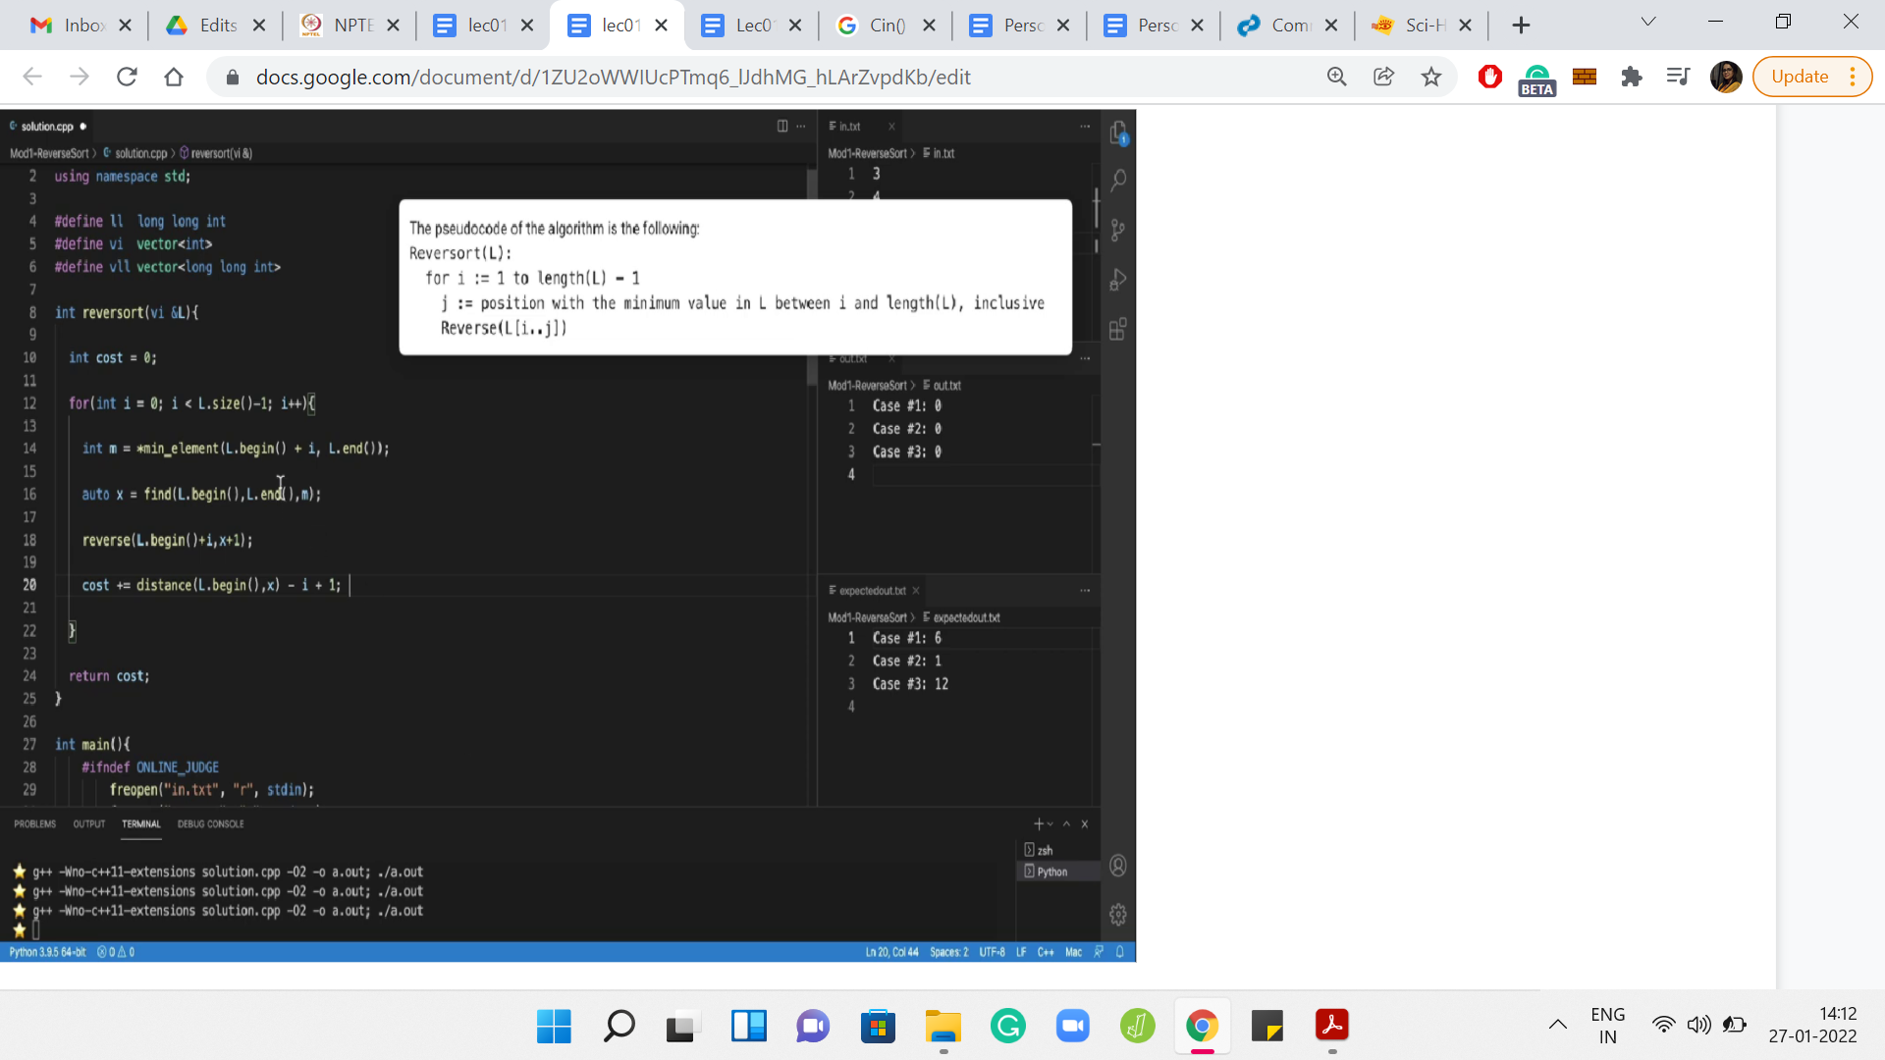This screenshot has height=1060, width=1885.
Task: Reload the current page
Action: click(x=127, y=77)
